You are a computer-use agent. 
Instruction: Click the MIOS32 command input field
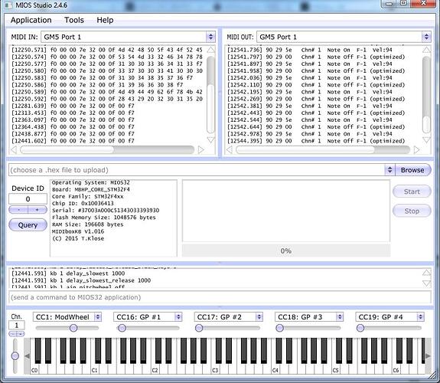click(x=220, y=297)
